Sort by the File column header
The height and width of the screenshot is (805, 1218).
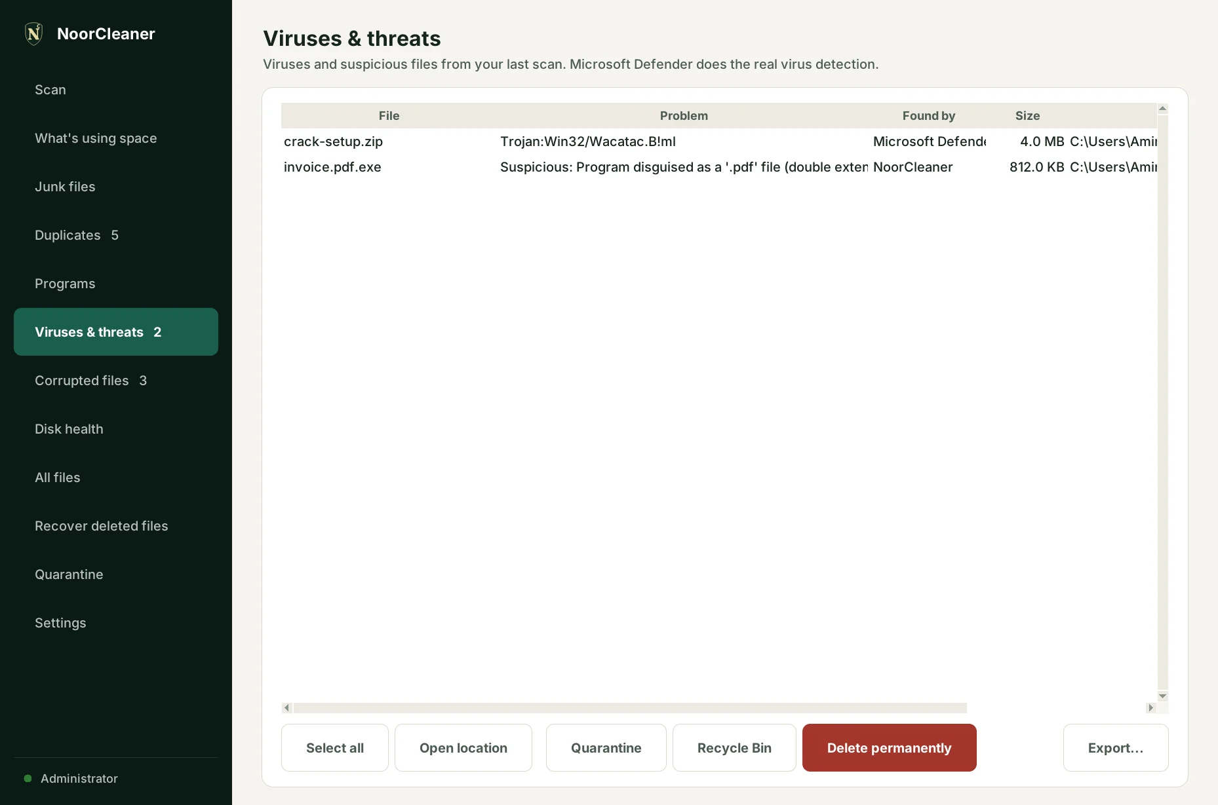[x=389, y=116]
